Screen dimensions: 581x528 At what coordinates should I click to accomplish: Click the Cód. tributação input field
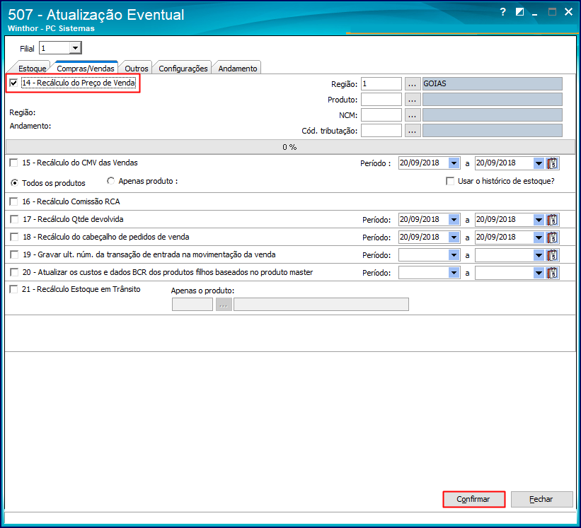click(381, 131)
